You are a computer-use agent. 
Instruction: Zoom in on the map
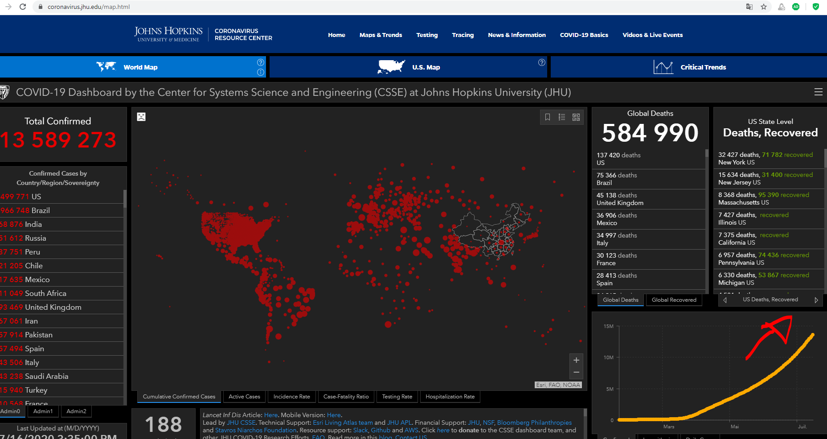576,360
